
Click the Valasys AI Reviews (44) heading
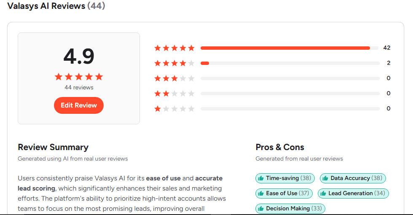[56, 6]
